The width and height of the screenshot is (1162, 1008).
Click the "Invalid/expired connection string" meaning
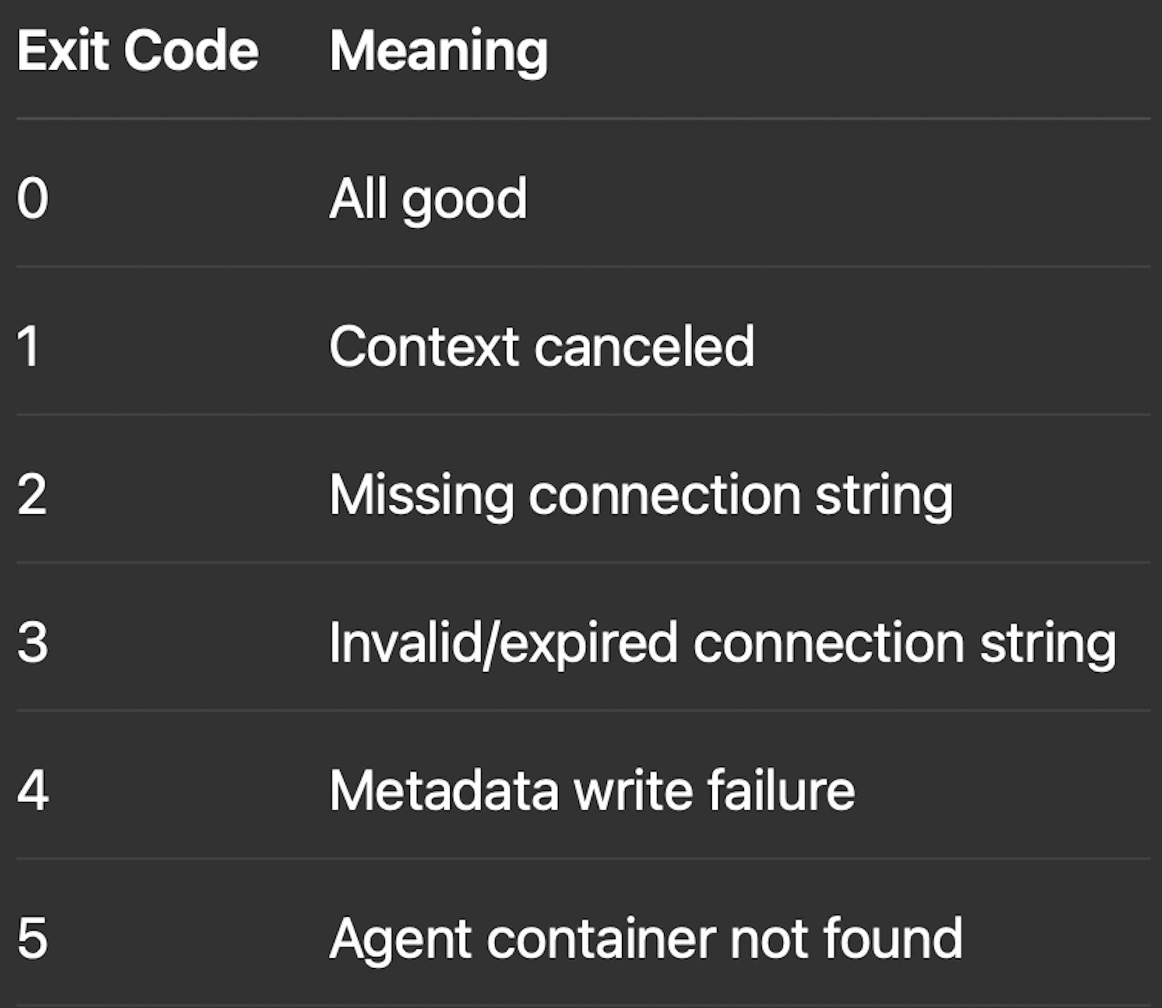click(722, 643)
